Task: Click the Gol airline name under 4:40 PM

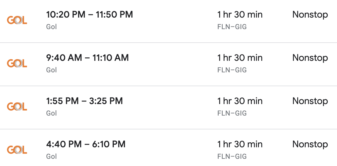Action: [52, 156]
